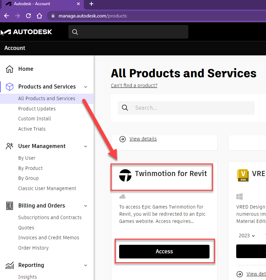
Task: Open By Product management page
Action: point(30,168)
